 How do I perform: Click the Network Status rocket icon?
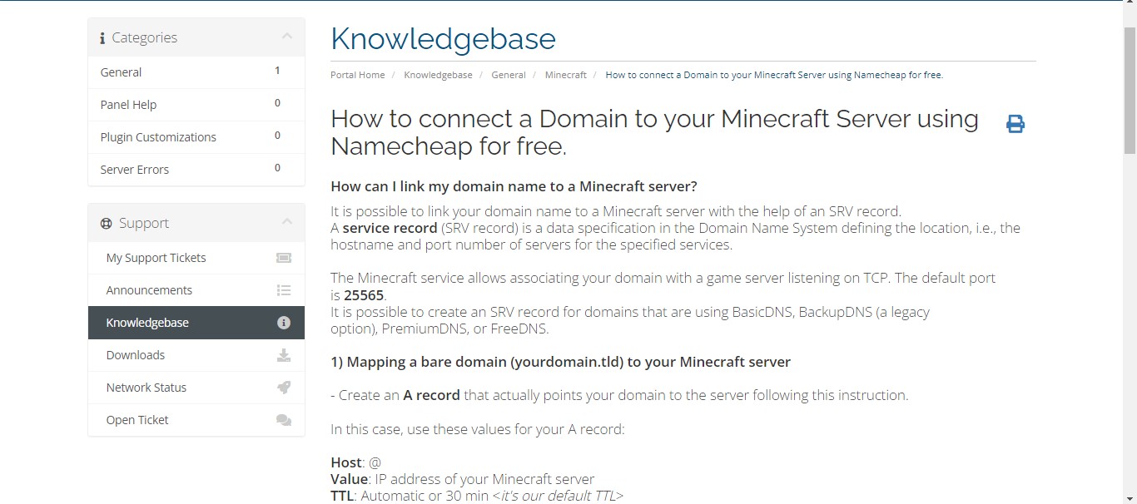[284, 388]
